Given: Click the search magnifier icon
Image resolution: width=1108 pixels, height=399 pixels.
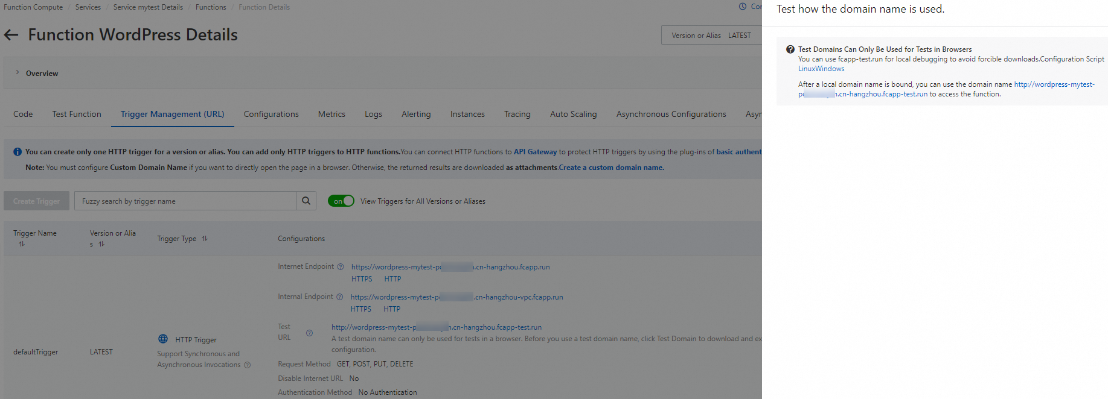Looking at the screenshot, I should [306, 201].
